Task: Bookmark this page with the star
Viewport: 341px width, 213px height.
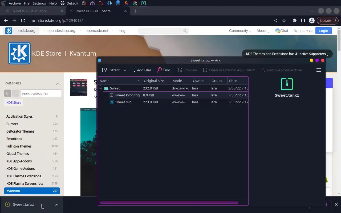Action: [x=284, y=21]
